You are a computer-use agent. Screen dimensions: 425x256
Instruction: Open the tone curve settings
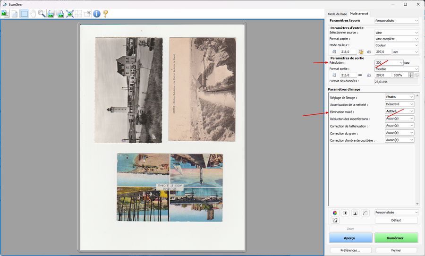click(365, 213)
